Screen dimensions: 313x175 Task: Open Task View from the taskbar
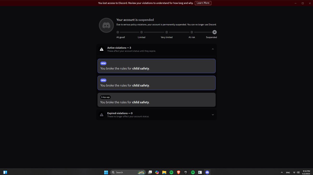coord(150,172)
